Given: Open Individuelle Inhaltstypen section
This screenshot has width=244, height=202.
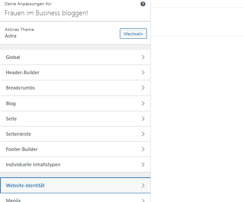Looking at the screenshot, I should [x=75, y=164].
